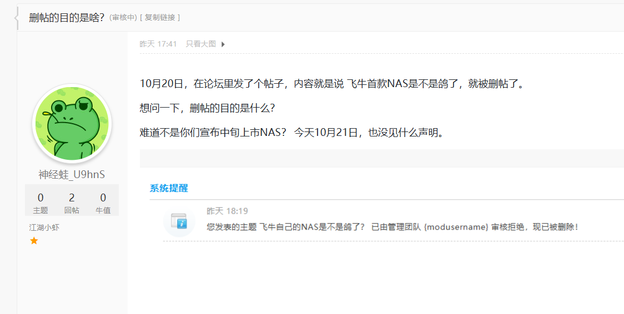Click the post timestamp 昨天 17:41

click(x=158, y=44)
